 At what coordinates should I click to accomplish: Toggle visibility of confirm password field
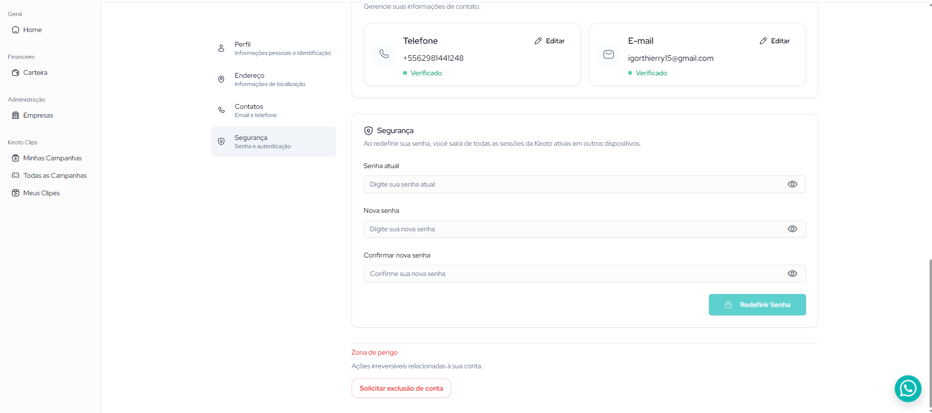point(792,274)
